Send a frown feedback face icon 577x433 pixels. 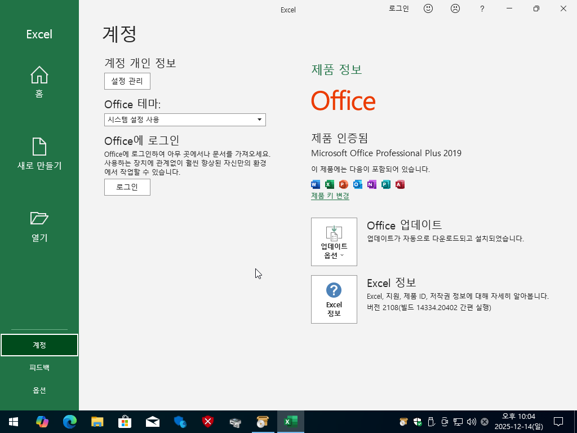tap(455, 8)
